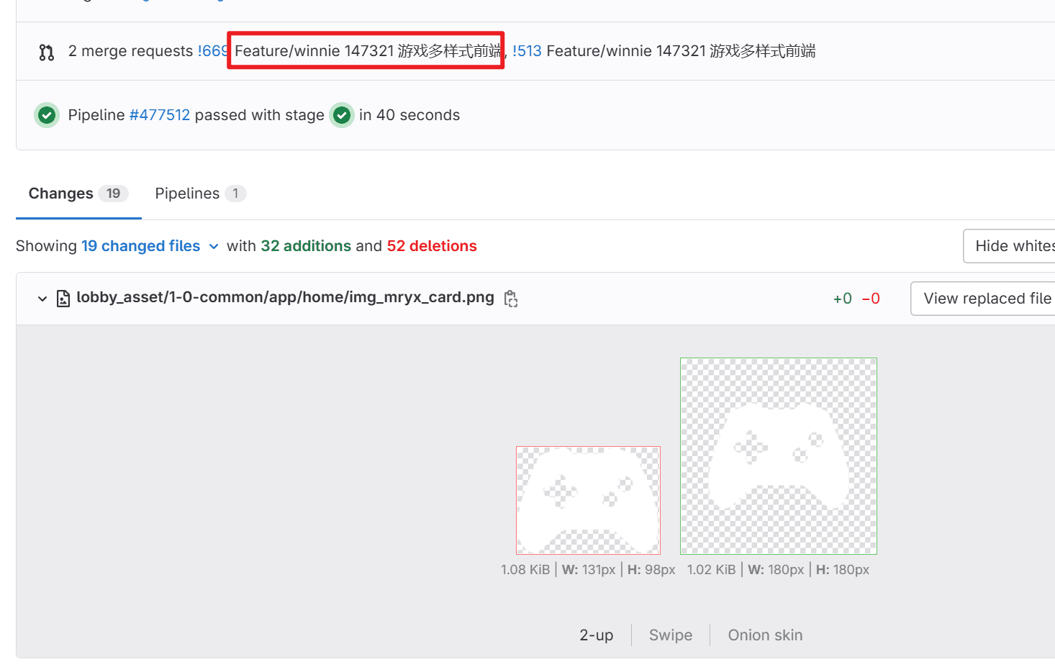Select the Onion skin comparison mode
Image resolution: width=1055 pixels, height=672 pixels.
765,635
